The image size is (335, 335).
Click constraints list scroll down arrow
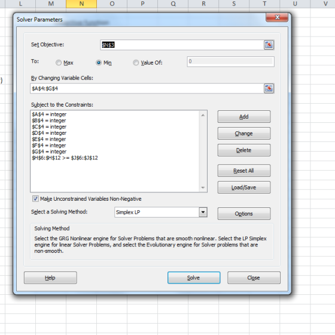[x=203, y=188]
